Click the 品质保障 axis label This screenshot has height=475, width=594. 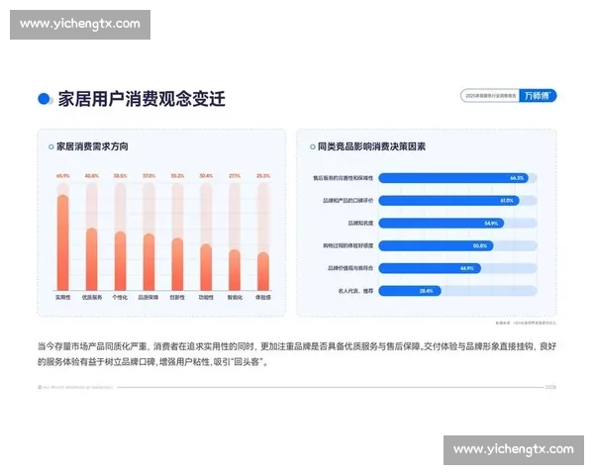click(x=148, y=298)
